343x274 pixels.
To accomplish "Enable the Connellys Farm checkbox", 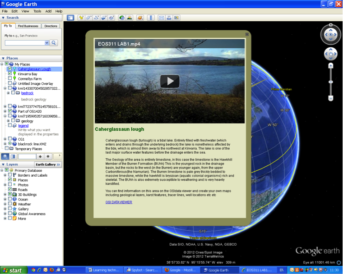I will [10, 78].
